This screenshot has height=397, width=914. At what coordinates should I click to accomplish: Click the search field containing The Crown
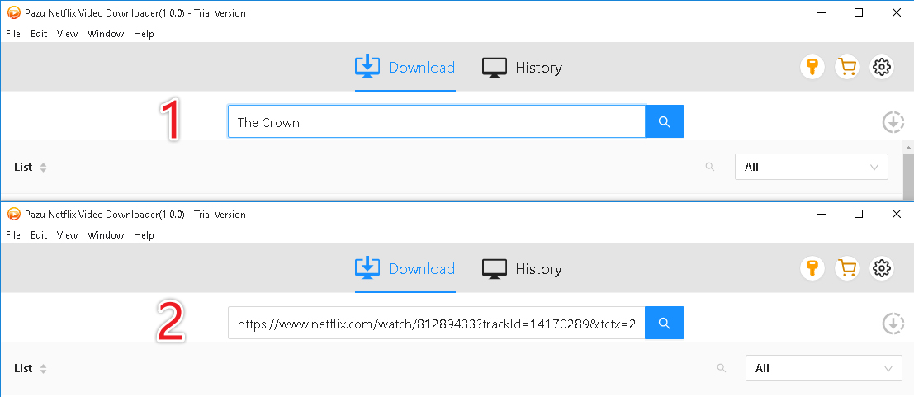437,121
